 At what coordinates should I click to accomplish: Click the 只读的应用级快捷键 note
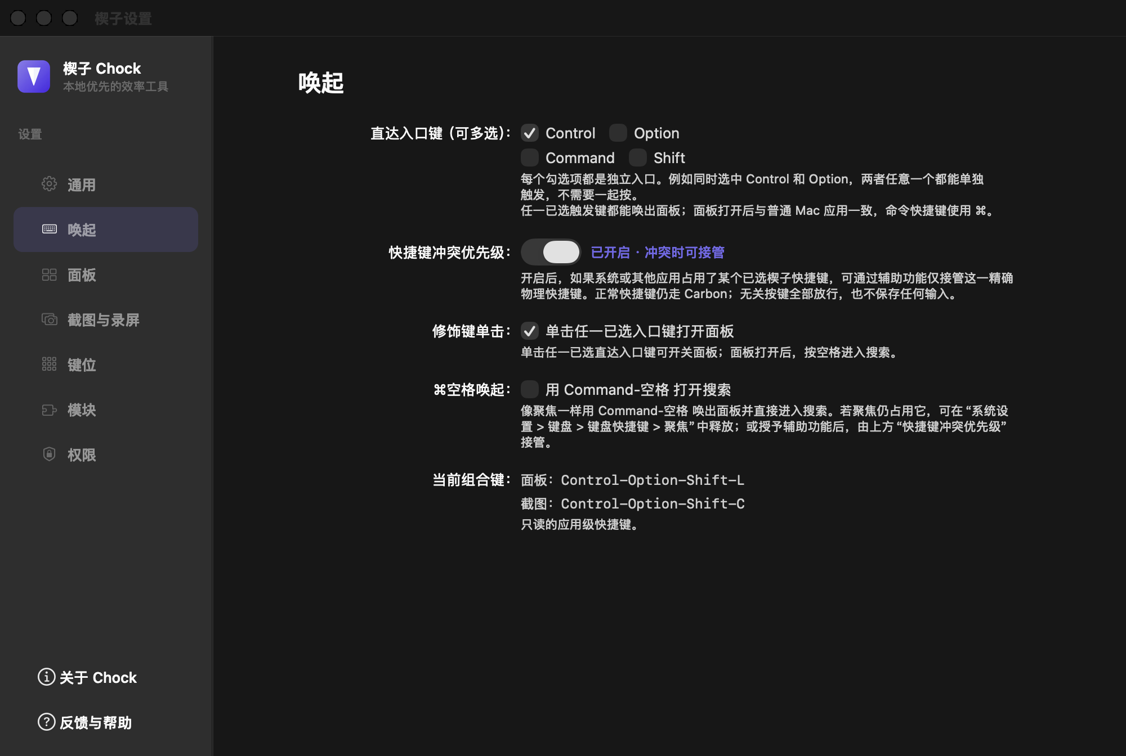(579, 525)
